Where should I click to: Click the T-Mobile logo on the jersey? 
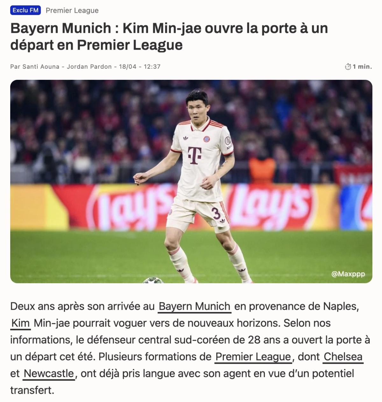(x=195, y=155)
